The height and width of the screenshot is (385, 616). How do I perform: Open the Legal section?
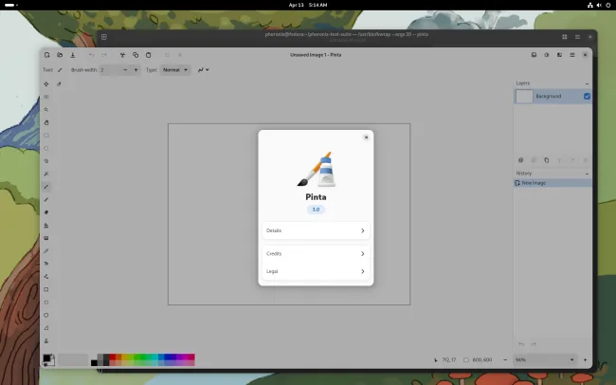click(x=316, y=271)
